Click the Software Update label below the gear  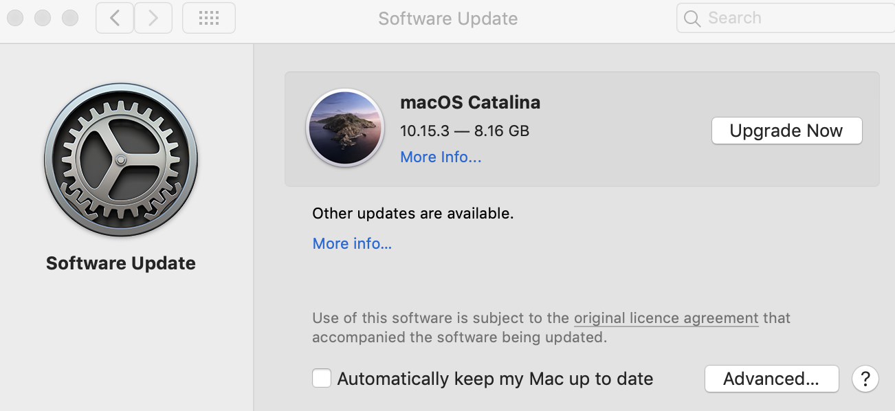[x=121, y=263]
